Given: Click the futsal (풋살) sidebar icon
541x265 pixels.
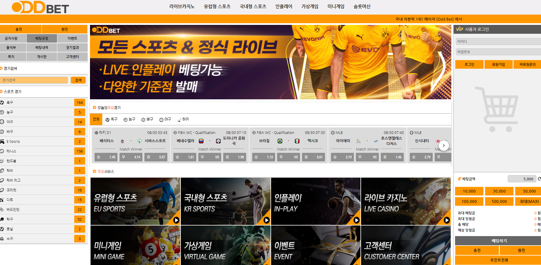Looking at the screenshot, I should pos(2,229).
